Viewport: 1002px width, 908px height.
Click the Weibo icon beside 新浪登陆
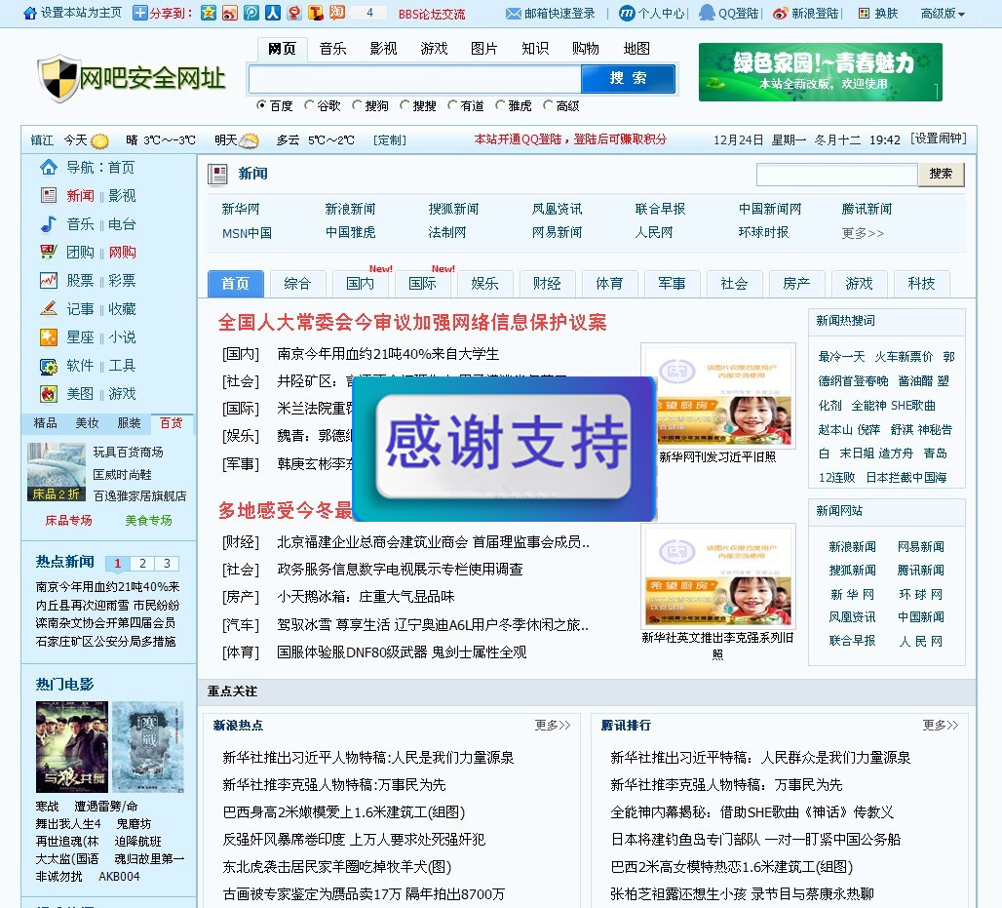click(781, 14)
